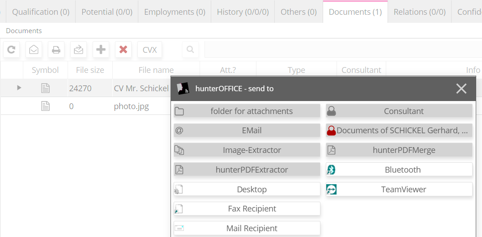Expand the CV Mr. Schickel row arrow

point(19,88)
